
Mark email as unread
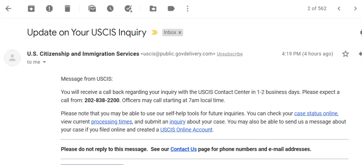point(92,9)
